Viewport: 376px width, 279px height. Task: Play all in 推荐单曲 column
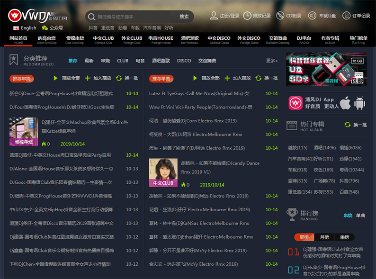pos(195,78)
